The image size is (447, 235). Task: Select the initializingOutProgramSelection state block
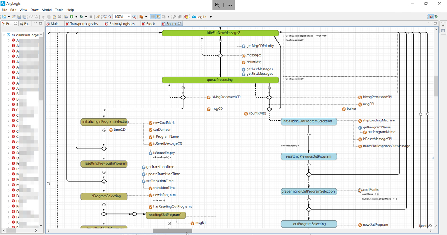pos(309,121)
